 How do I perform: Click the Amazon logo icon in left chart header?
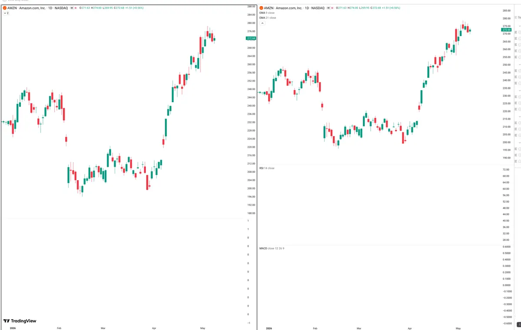point(4,8)
